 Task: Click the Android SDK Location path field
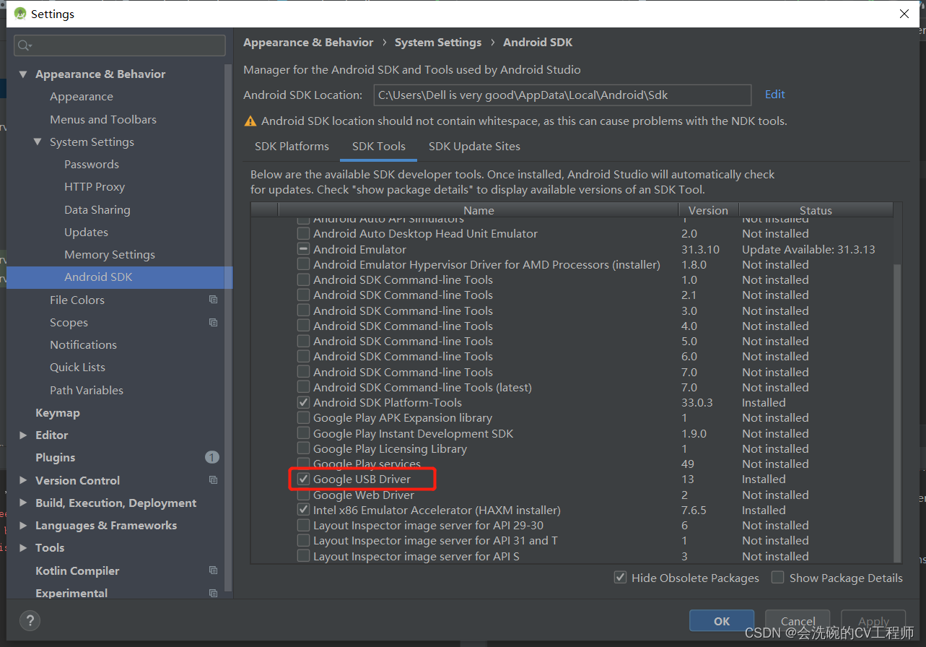pos(563,95)
